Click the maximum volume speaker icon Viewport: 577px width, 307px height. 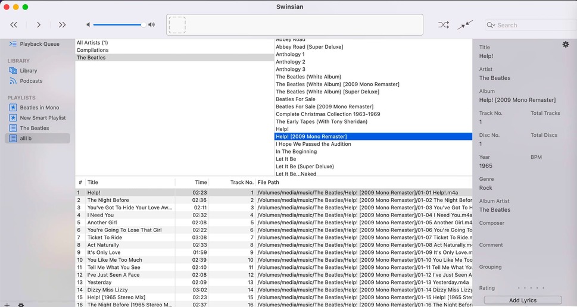[152, 24]
